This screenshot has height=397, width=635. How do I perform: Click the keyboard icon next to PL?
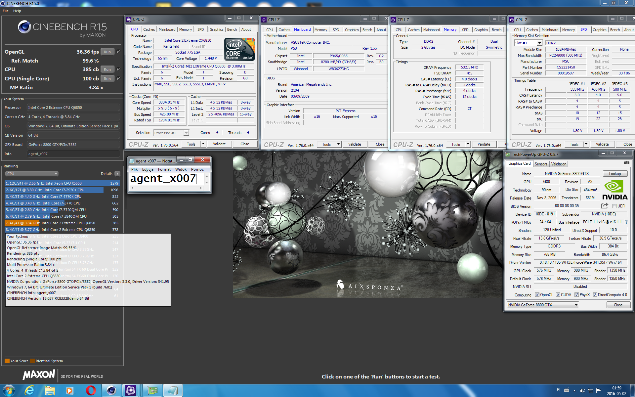tap(567, 390)
